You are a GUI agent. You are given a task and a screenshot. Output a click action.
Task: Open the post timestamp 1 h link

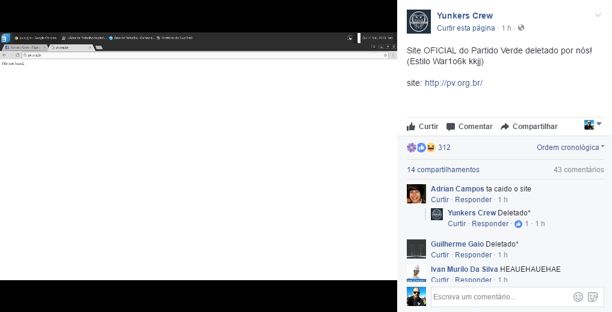[x=506, y=28]
